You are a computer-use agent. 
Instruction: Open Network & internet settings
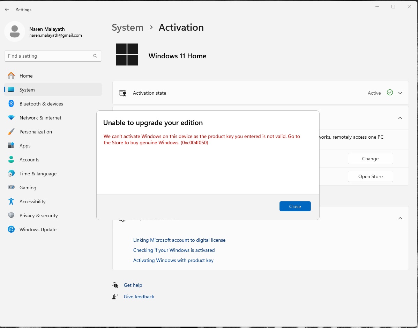[x=53, y=118]
